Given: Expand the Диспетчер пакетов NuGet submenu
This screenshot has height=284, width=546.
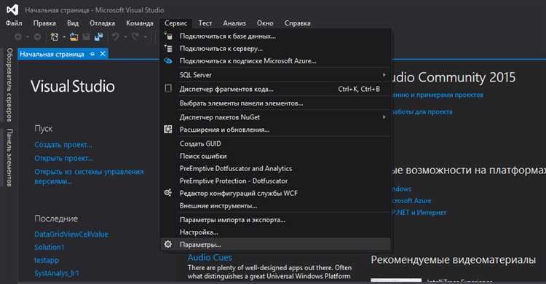Looking at the screenshot, I should tap(276, 117).
